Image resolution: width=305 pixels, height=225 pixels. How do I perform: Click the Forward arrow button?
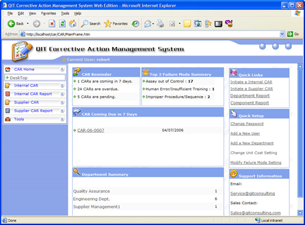point(37,24)
